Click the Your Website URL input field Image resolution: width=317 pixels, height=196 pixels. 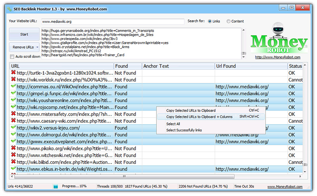pos(113,22)
